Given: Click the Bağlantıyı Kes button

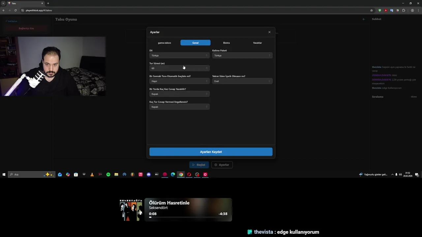Looking at the screenshot, I should (x=26, y=28).
